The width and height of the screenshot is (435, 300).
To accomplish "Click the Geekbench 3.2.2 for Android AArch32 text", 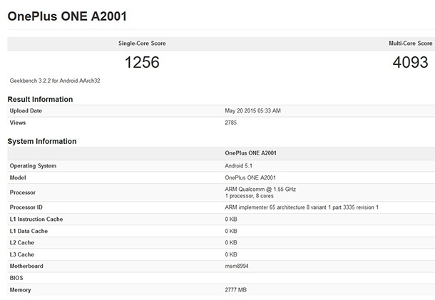I will tap(55, 81).
